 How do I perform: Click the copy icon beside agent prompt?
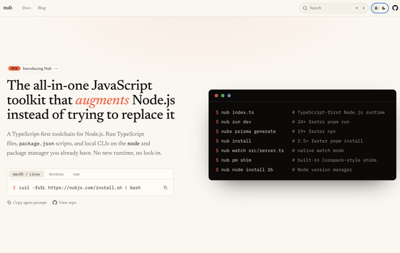coord(9,203)
